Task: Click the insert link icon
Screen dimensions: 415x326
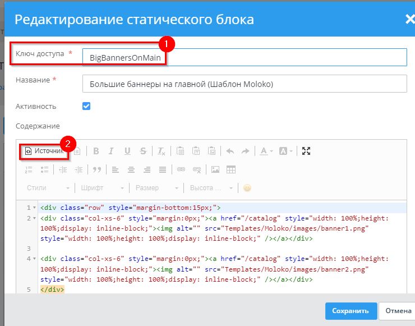Action: tap(181, 169)
